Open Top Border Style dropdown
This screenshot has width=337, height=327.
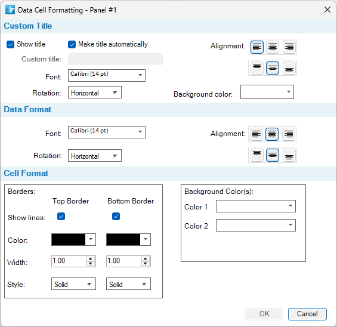click(x=73, y=284)
